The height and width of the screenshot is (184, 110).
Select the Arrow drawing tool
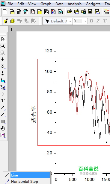point(3,108)
